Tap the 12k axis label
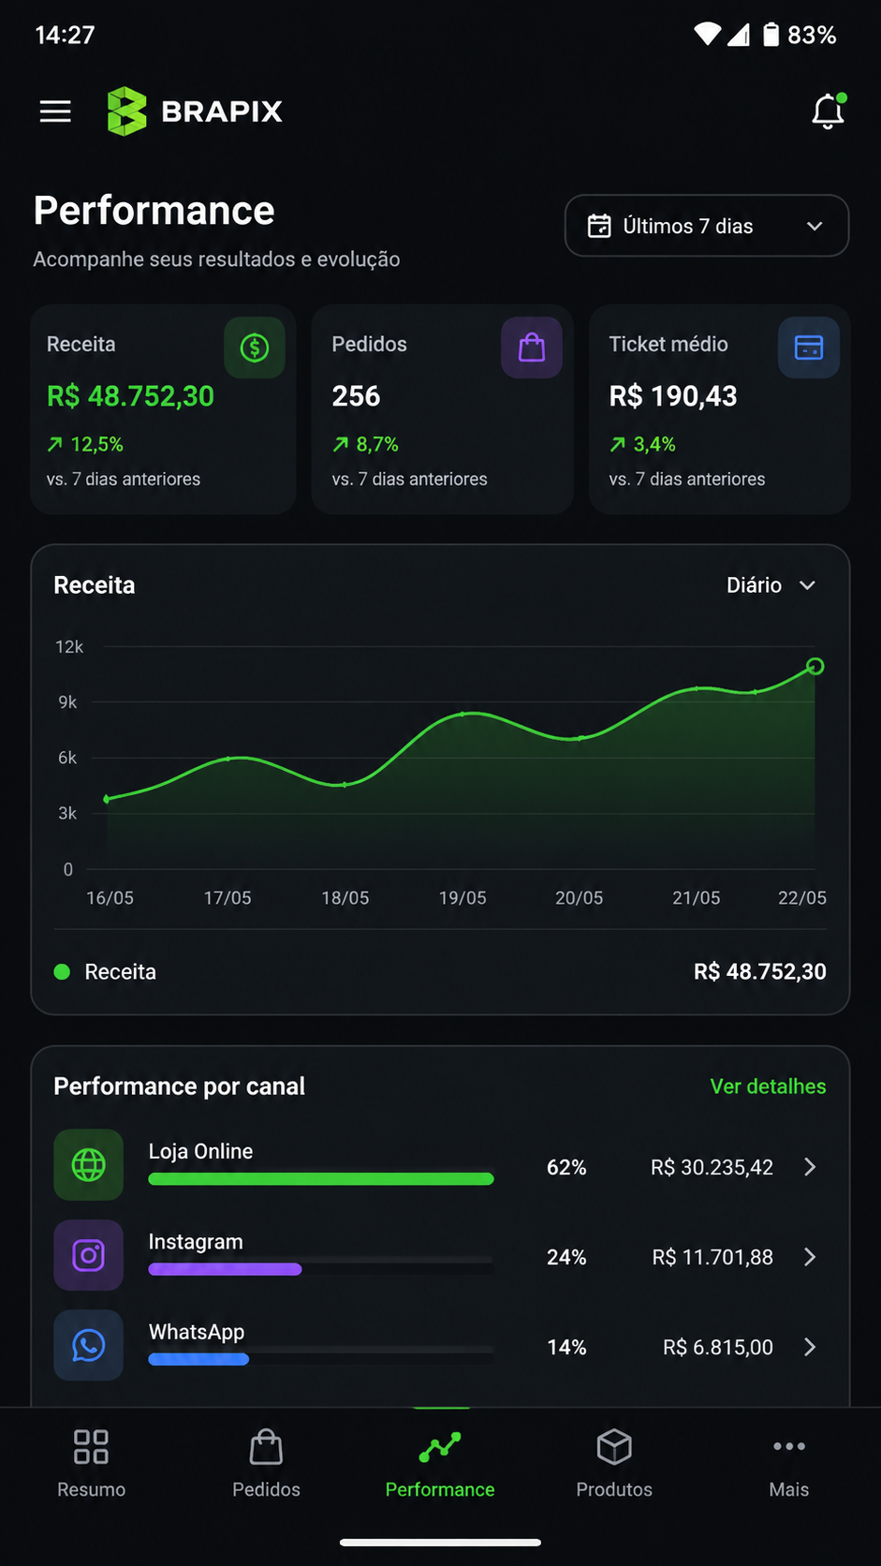Screen dimensions: 881x1566 (x=69, y=646)
